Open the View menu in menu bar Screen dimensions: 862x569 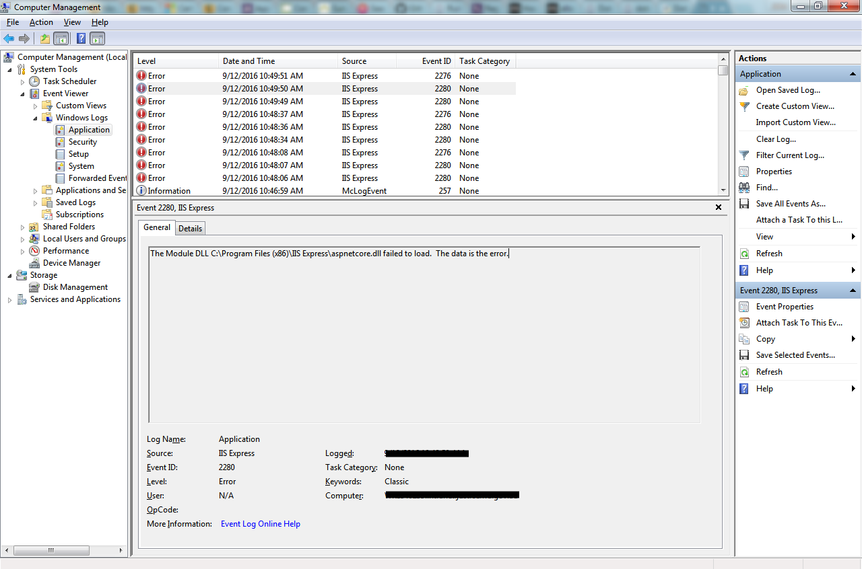(x=72, y=22)
